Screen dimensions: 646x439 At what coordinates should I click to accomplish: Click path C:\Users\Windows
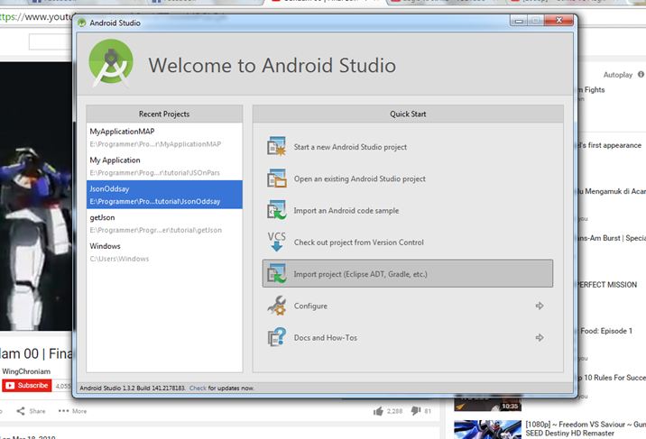click(x=119, y=259)
